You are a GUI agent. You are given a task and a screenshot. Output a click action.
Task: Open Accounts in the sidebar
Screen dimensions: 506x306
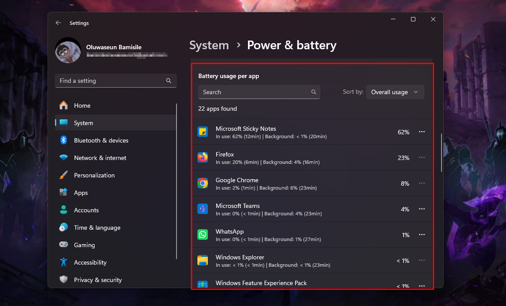click(x=116, y=210)
